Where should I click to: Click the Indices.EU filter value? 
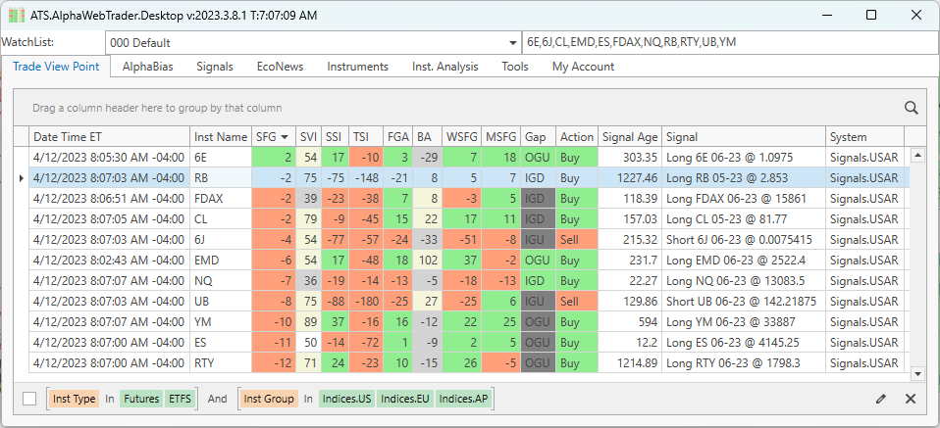coord(404,399)
